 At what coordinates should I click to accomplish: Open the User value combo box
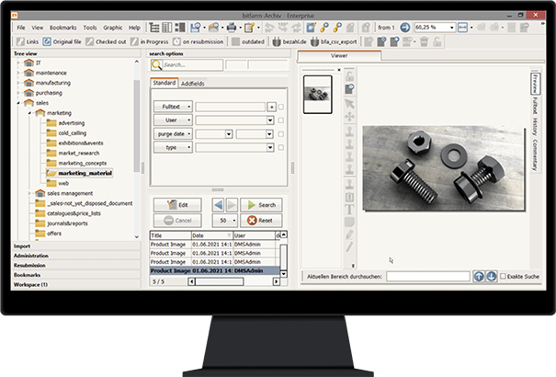tap(234, 120)
